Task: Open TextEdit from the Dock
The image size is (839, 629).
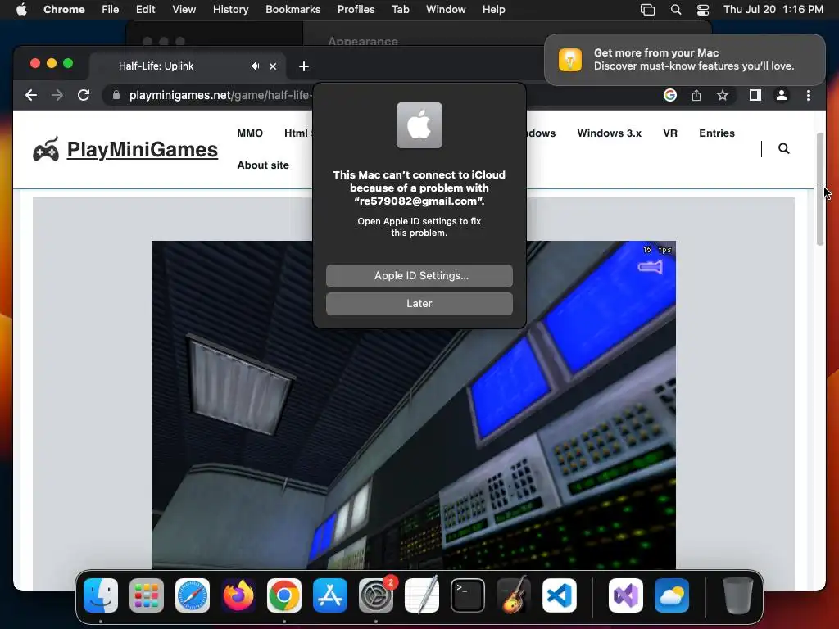Action: tap(422, 595)
